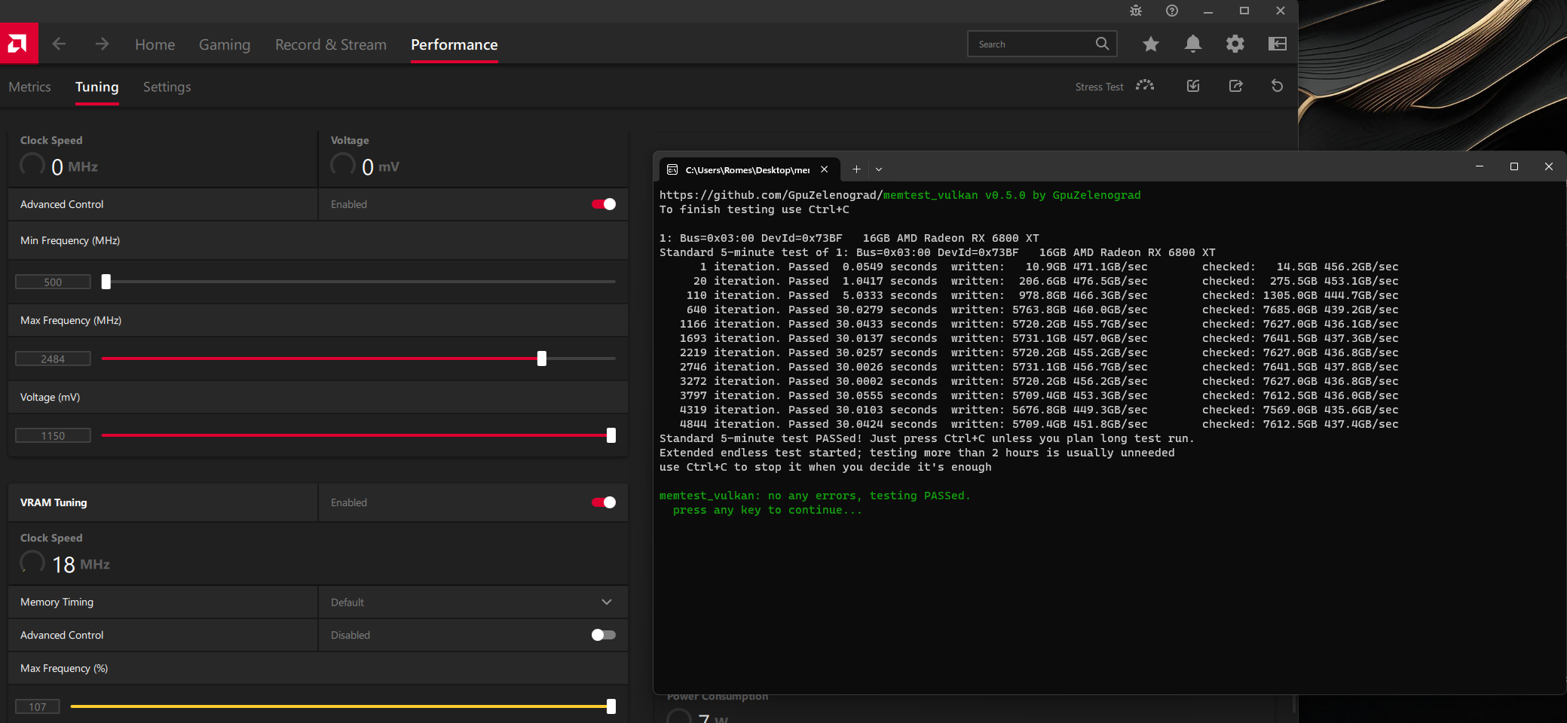This screenshot has width=1567, height=723.
Task: Click the GPU 'Clock Speed' 0 MHz readout
Action: (x=59, y=166)
